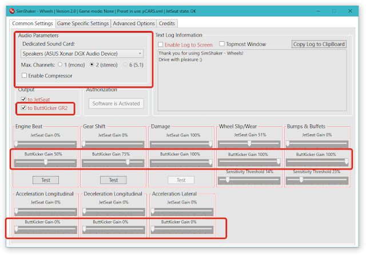Minimize the SimShaker window

pyautogui.click(x=319, y=11)
